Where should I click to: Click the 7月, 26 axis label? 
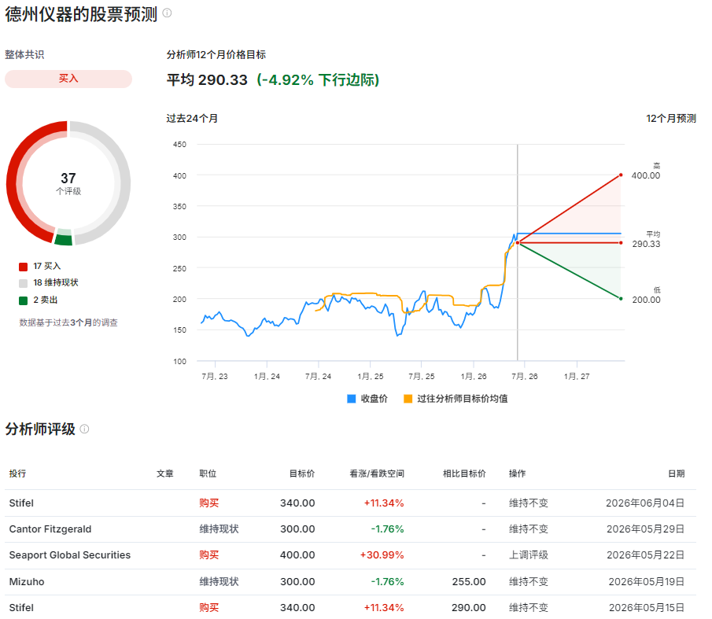(x=525, y=376)
